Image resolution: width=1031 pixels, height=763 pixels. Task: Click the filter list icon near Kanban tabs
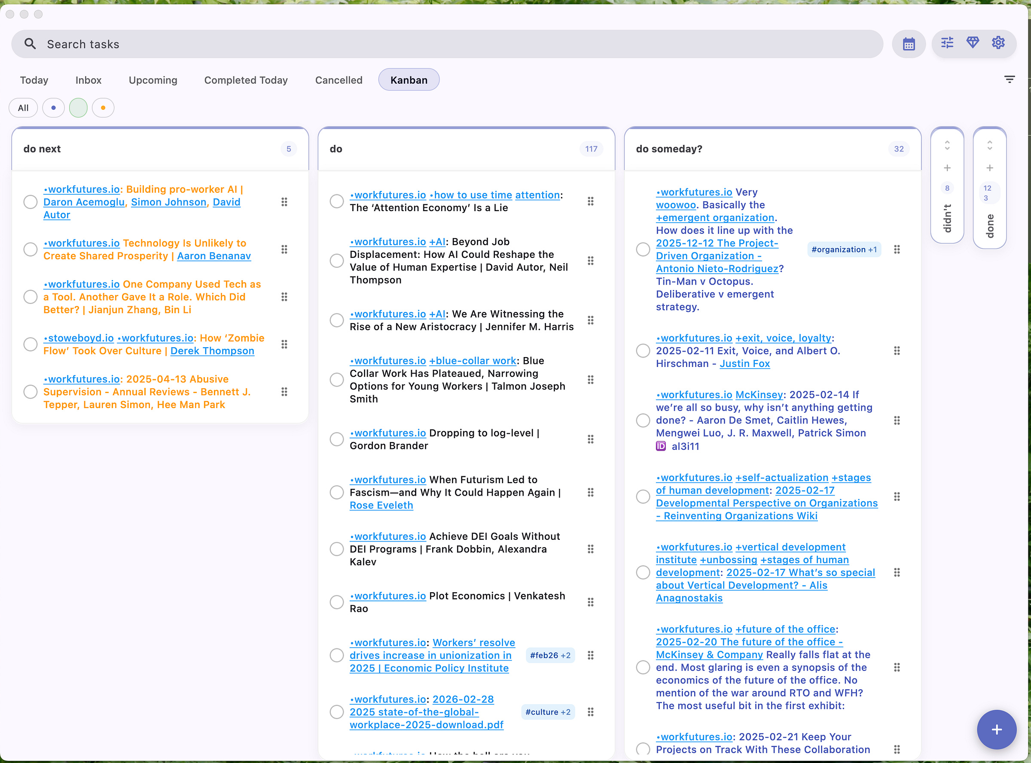pos(1009,79)
